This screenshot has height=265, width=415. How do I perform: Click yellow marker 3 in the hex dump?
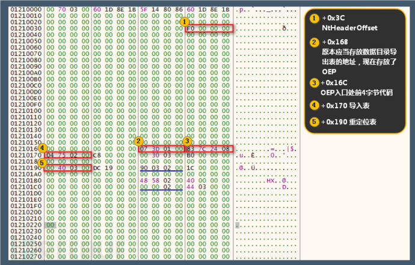tap(186, 141)
